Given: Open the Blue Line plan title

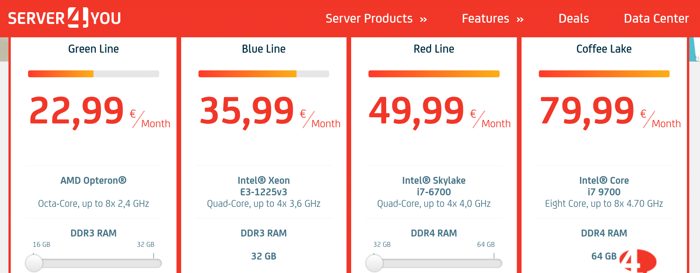Looking at the screenshot, I should pyautogui.click(x=264, y=49).
